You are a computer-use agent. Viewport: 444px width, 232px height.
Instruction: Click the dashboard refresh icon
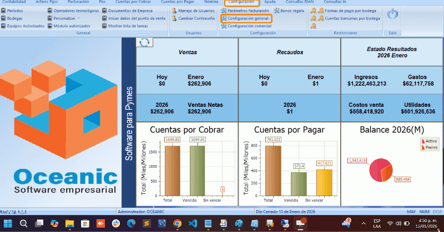point(144,43)
